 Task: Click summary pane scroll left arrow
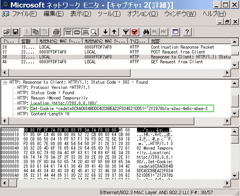(x=5, y=72)
